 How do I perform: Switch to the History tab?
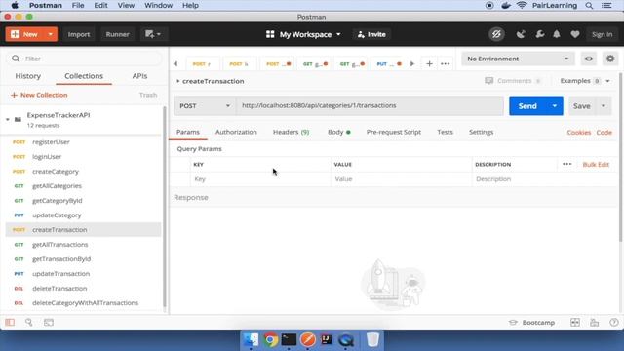point(28,76)
